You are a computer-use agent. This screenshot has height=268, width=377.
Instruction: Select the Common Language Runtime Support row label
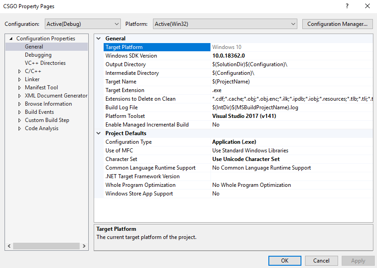(x=150, y=168)
